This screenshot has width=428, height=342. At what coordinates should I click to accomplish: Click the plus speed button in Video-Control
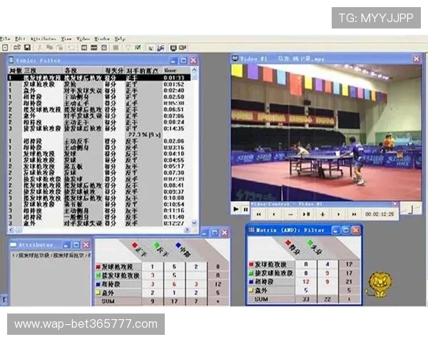tap(322, 213)
